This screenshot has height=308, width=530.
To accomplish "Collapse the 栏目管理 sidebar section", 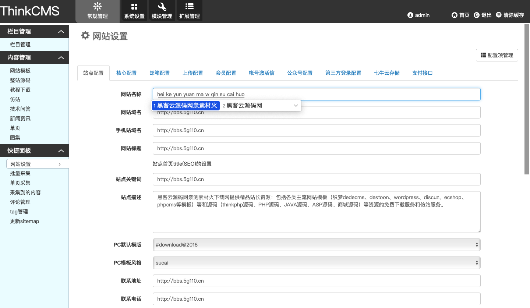I will (61, 32).
